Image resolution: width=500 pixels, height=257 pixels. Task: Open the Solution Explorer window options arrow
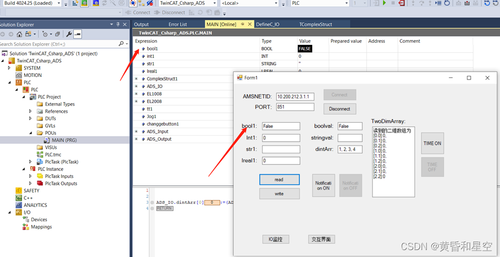[112, 24]
